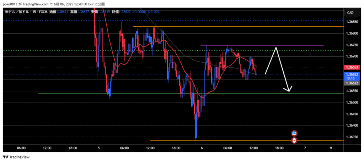Select the white down-arrow head drawing
The image size is (364, 162).
[x=289, y=89]
